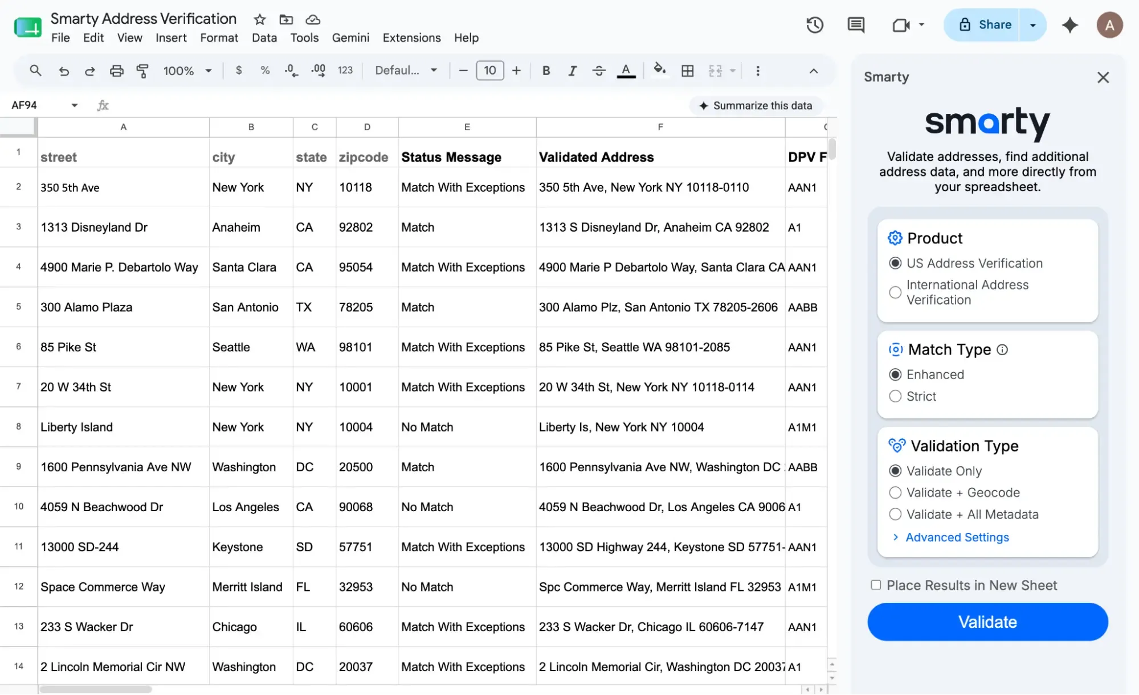Open the search menus magnifier
The width and height of the screenshot is (1139, 695).
tap(35, 71)
